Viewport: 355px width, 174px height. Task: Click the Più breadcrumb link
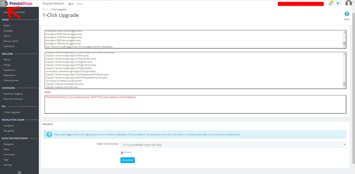[x=44, y=9]
